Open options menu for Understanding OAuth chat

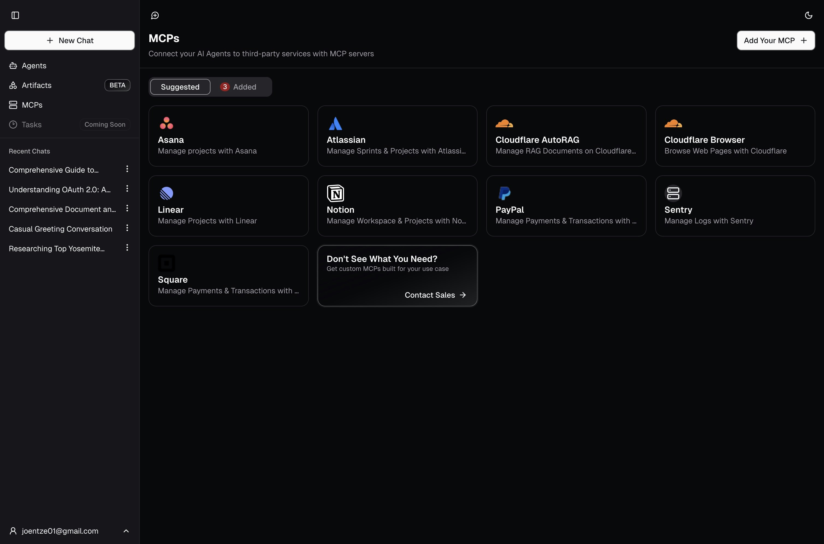click(127, 188)
